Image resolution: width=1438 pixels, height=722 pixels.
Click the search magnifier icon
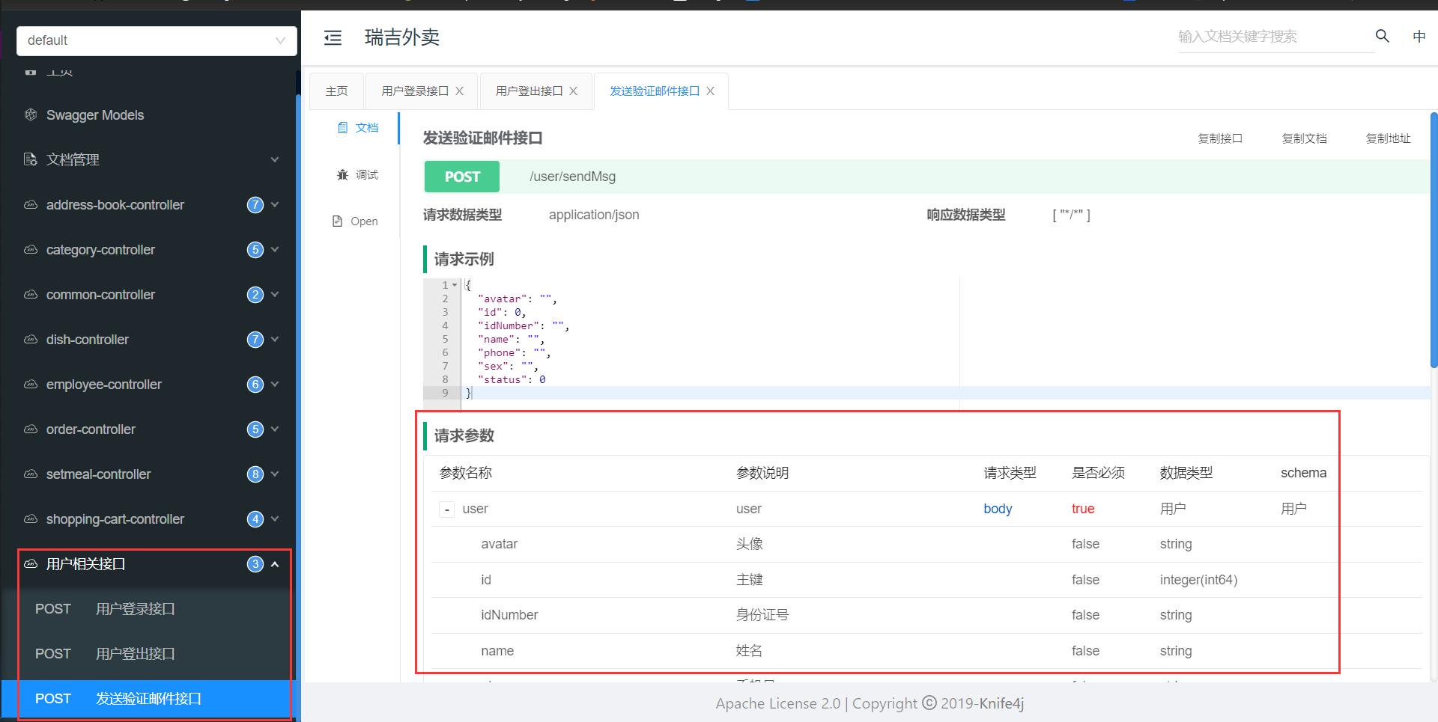click(x=1383, y=36)
